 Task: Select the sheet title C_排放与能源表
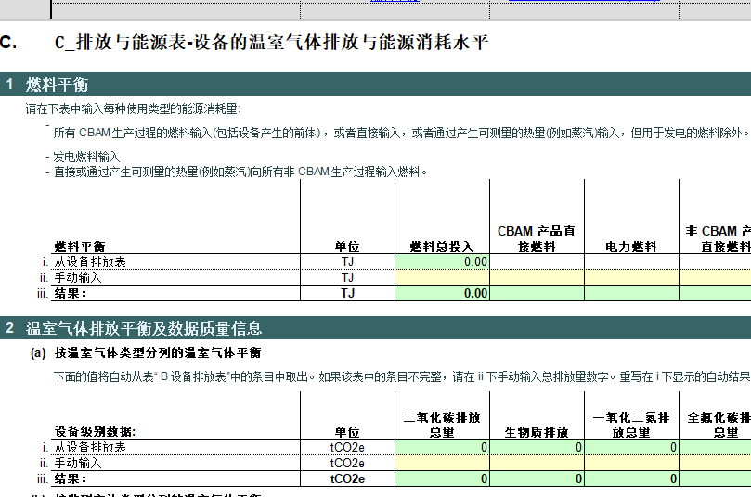coord(271,43)
